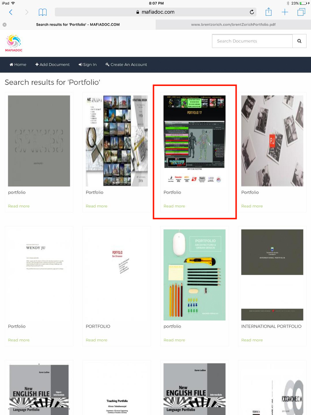Click Read more under the grey cover portfolio
Screen dimensions: 311x415
(19, 206)
